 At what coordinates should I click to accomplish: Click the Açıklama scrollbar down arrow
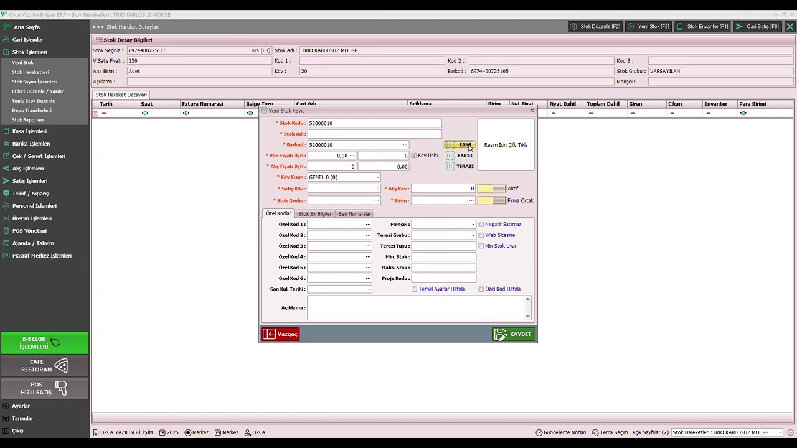[x=528, y=317]
